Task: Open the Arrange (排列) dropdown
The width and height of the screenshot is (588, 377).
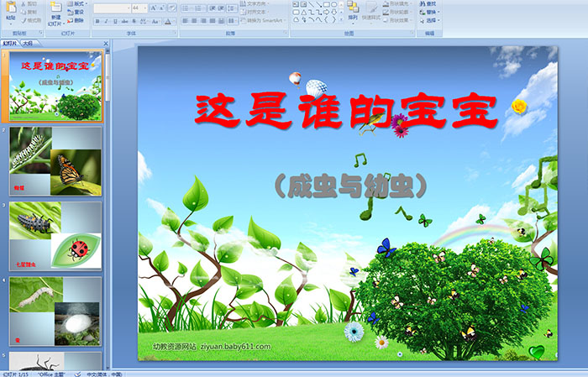Action: tap(353, 12)
